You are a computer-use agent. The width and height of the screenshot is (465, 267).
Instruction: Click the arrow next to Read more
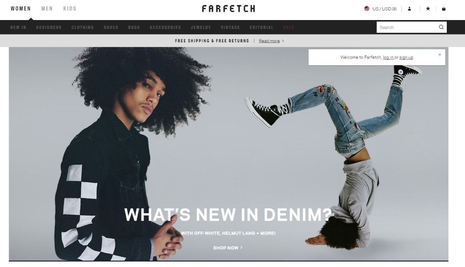pyautogui.click(x=283, y=41)
